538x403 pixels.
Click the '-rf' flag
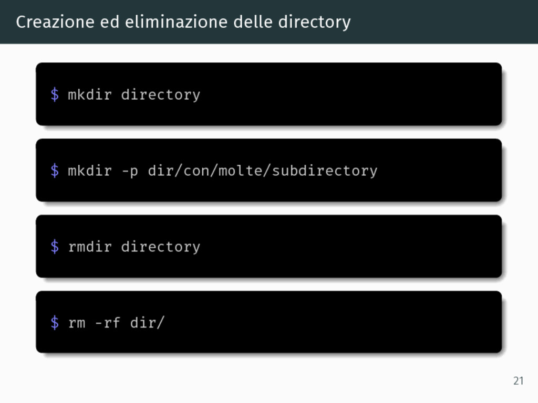click(x=107, y=323)
